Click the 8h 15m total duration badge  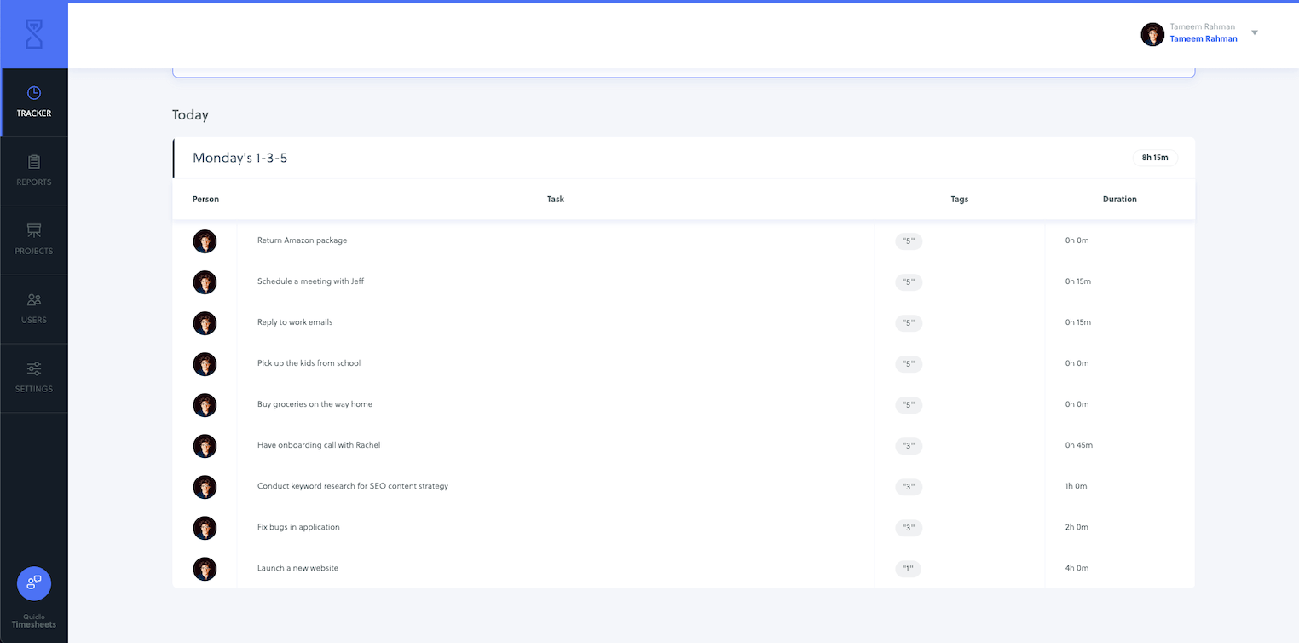[x=1155, y=158]
